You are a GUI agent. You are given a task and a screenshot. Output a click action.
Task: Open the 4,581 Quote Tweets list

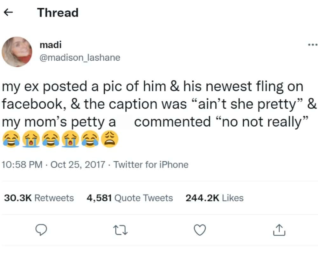(x=130, y=198)
